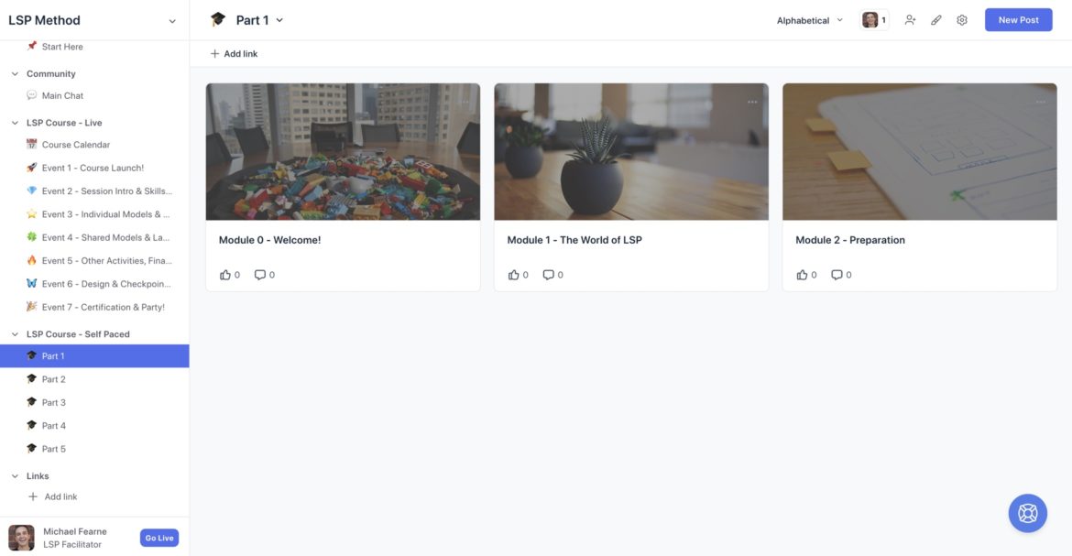Click the New Post button

click(x=1018, y=20)
